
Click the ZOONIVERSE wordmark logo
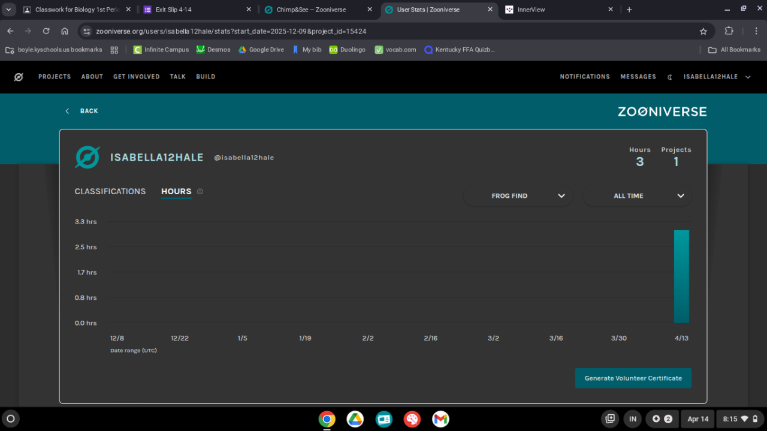(x=662, y=111)
